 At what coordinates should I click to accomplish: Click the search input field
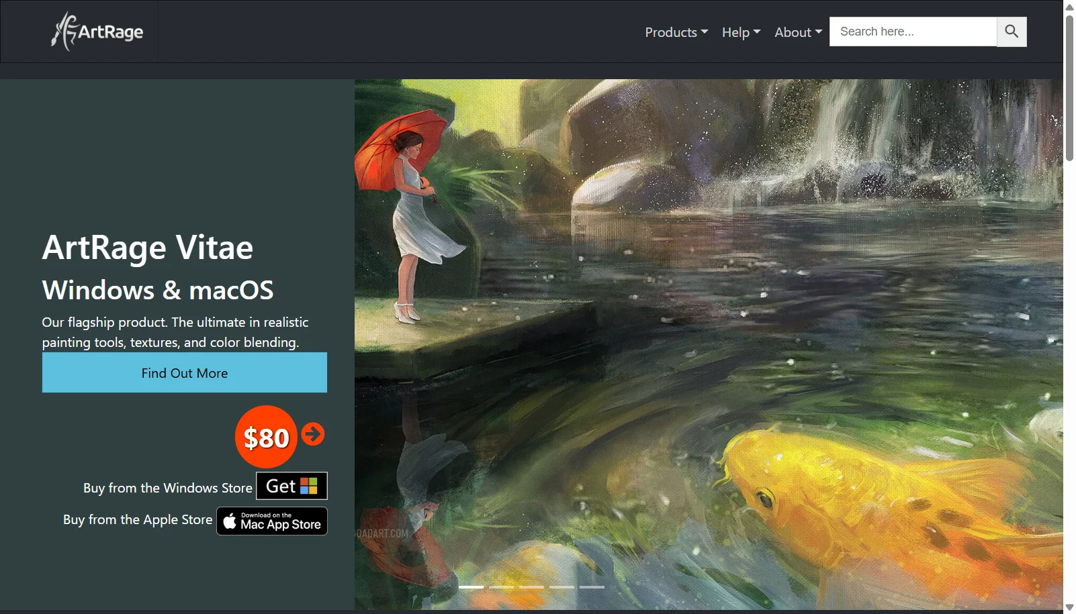pos(913,32)
